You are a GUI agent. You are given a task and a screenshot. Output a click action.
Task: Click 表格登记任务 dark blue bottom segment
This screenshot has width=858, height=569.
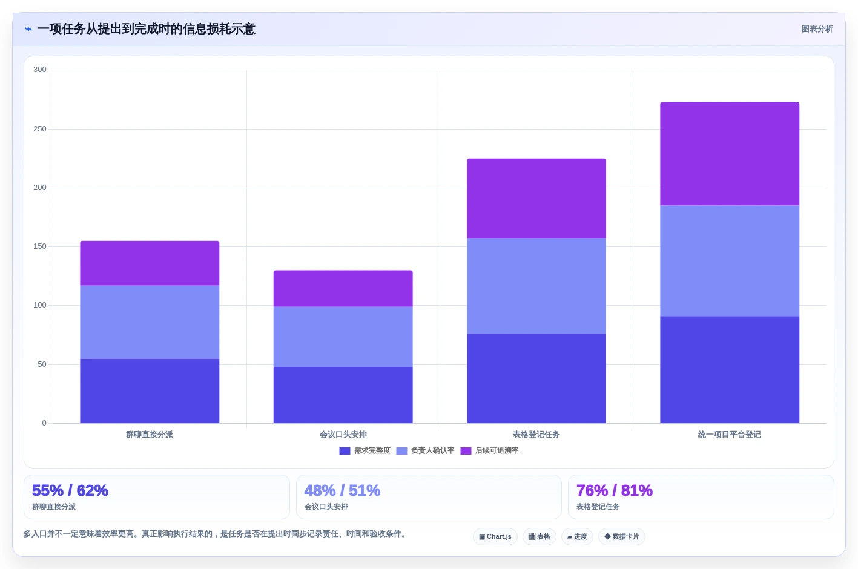pos(536,378)
